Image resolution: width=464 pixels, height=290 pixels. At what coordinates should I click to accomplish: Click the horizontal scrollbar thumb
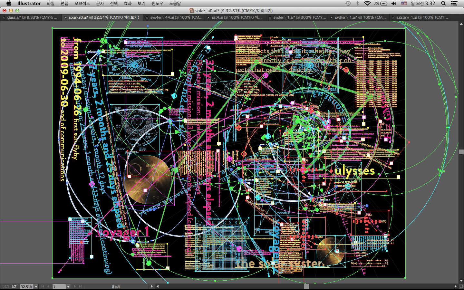click(306, 286)
